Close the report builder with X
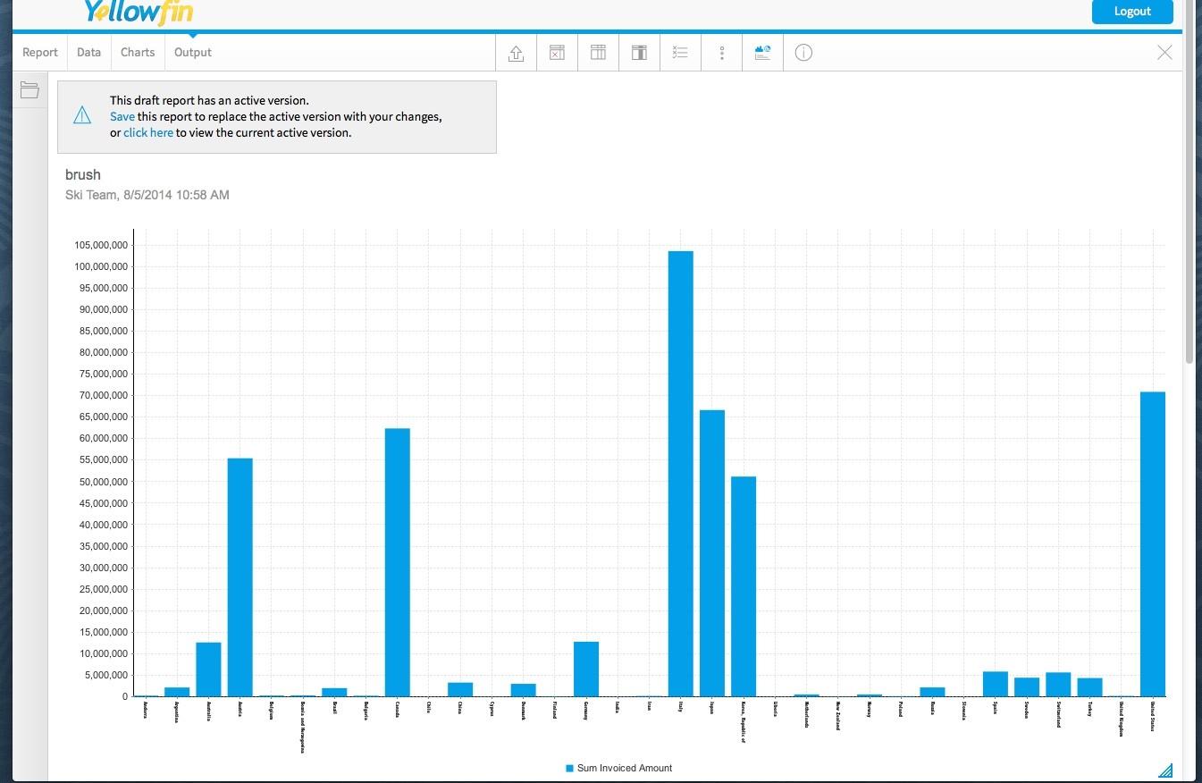Image resolution: width=1202 pixels, height=783 pixels. tap(1164, 53)
